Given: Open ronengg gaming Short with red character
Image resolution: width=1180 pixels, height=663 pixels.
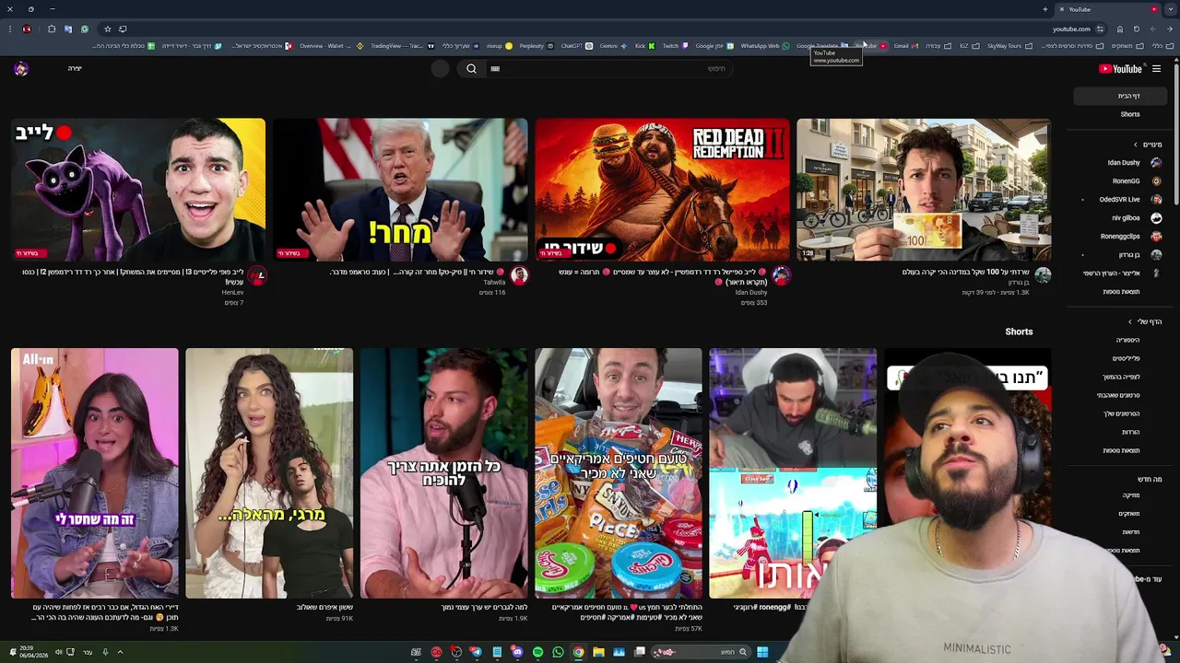Looking at the screenshot, I should (x=793, y=473).
